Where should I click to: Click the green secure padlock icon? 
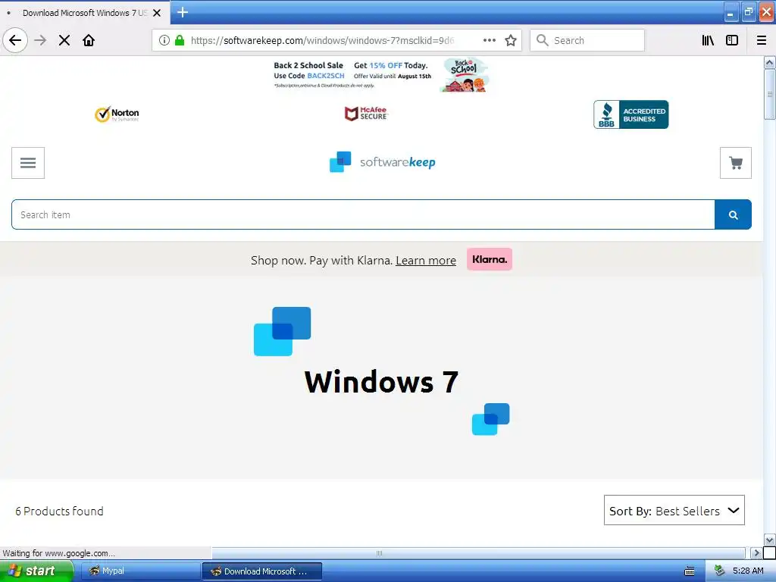coord(180,41)
